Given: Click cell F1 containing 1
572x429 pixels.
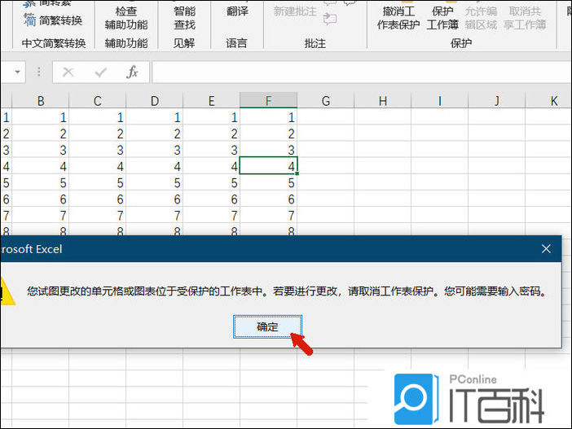Looking at the screenshot, I should tap(269, 117).
